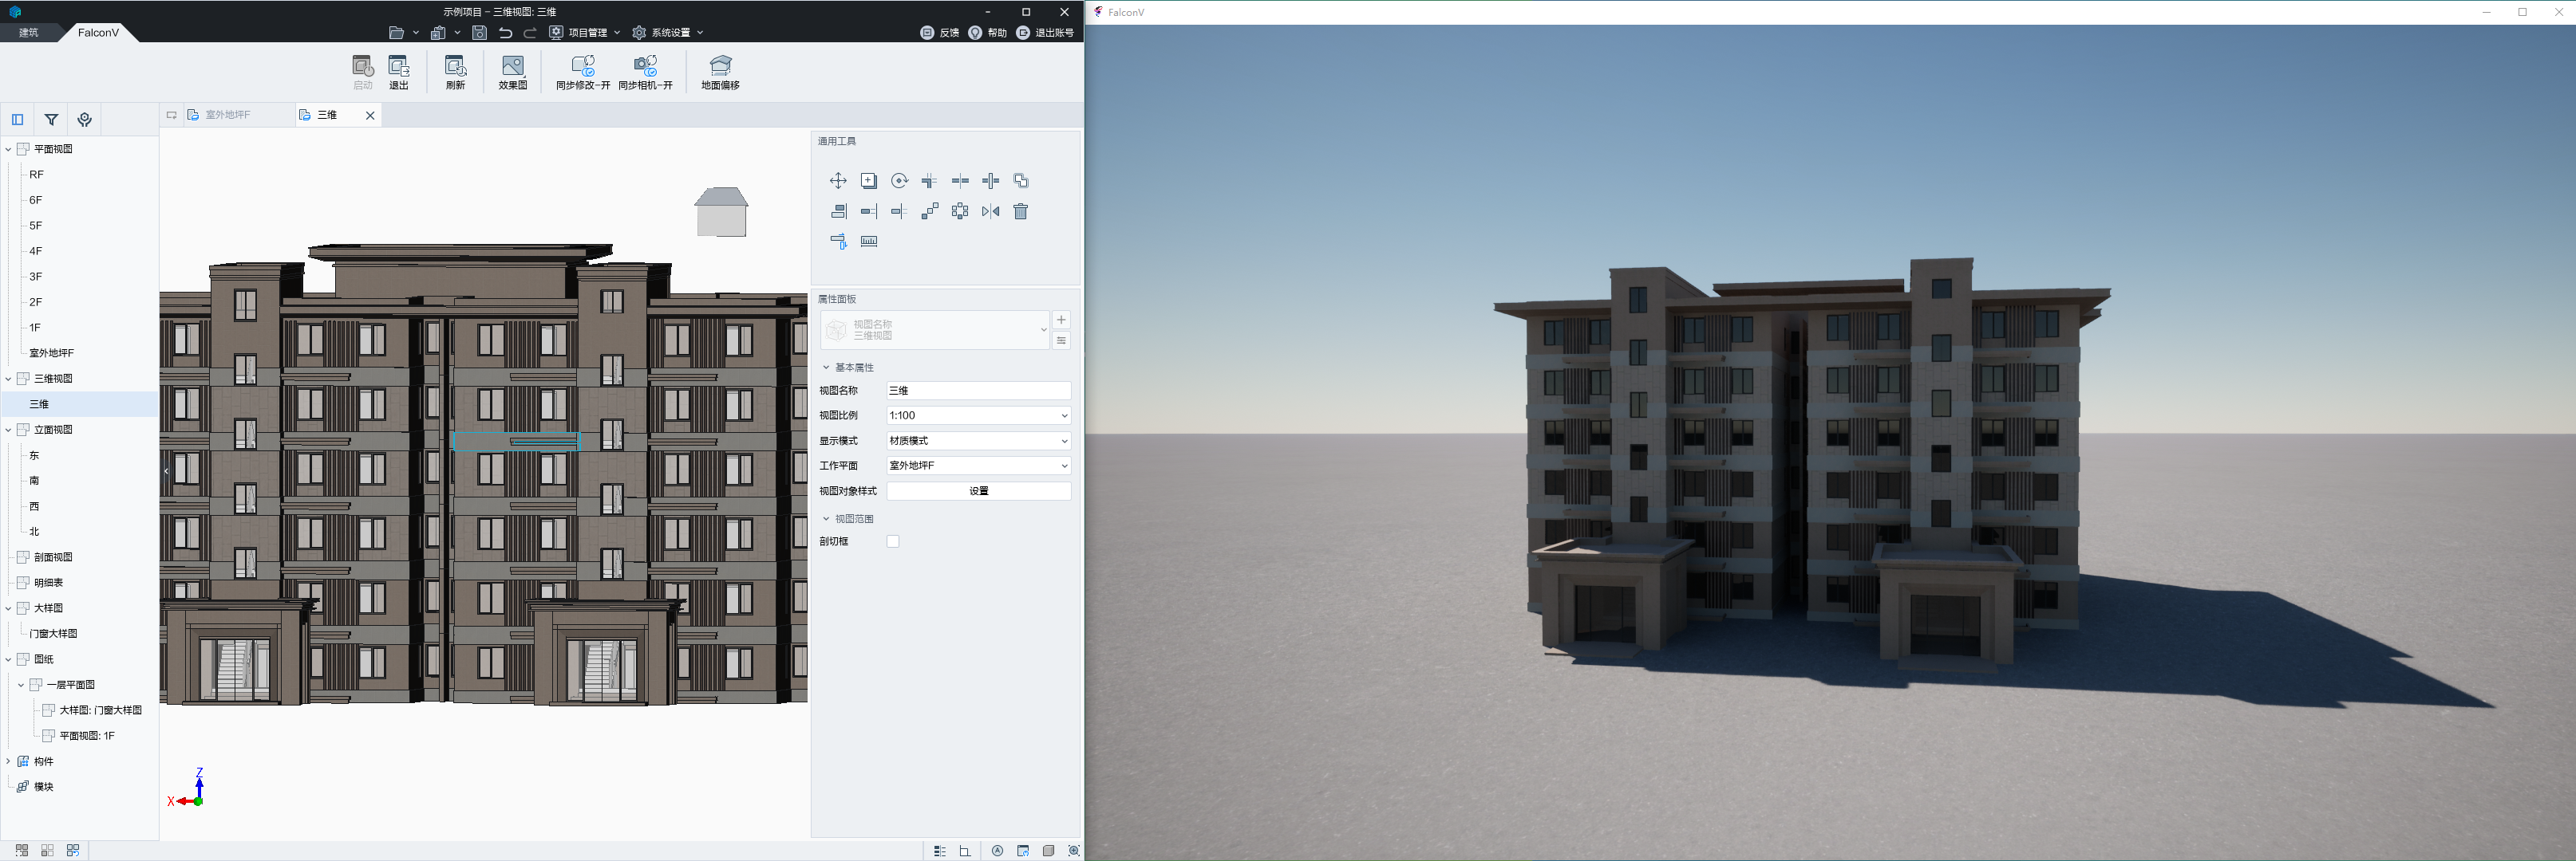Switch to the 室外地坪F view tab
2576x861 pixels.
click(x=227, y=115)
